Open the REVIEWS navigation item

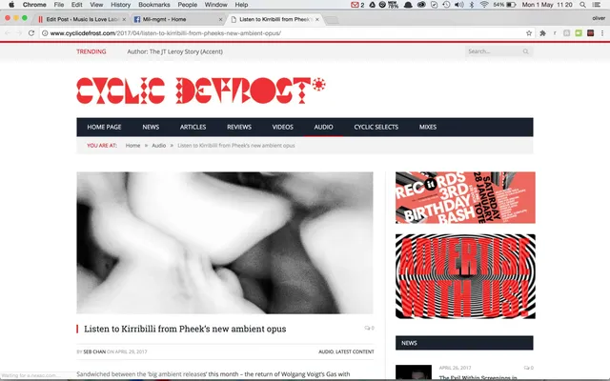pos(239,127)
